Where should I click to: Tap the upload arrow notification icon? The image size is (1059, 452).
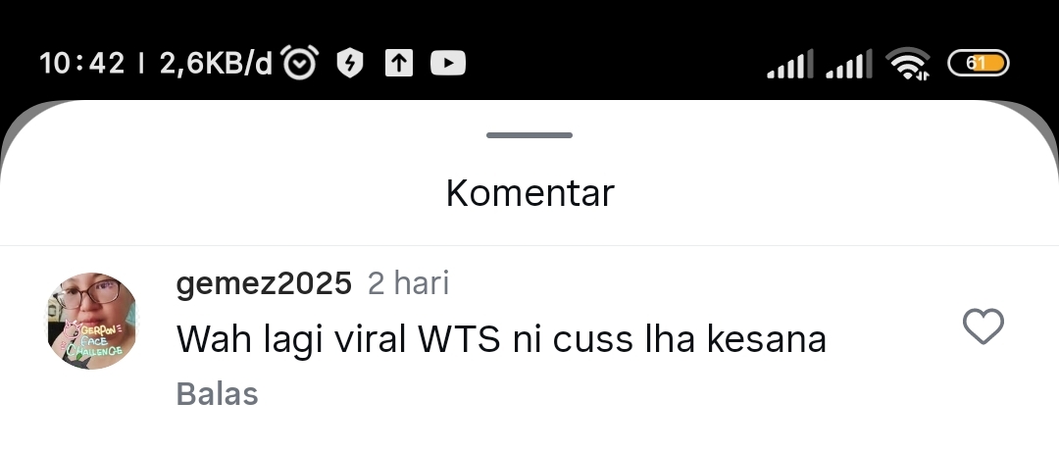tap(399, 64)
